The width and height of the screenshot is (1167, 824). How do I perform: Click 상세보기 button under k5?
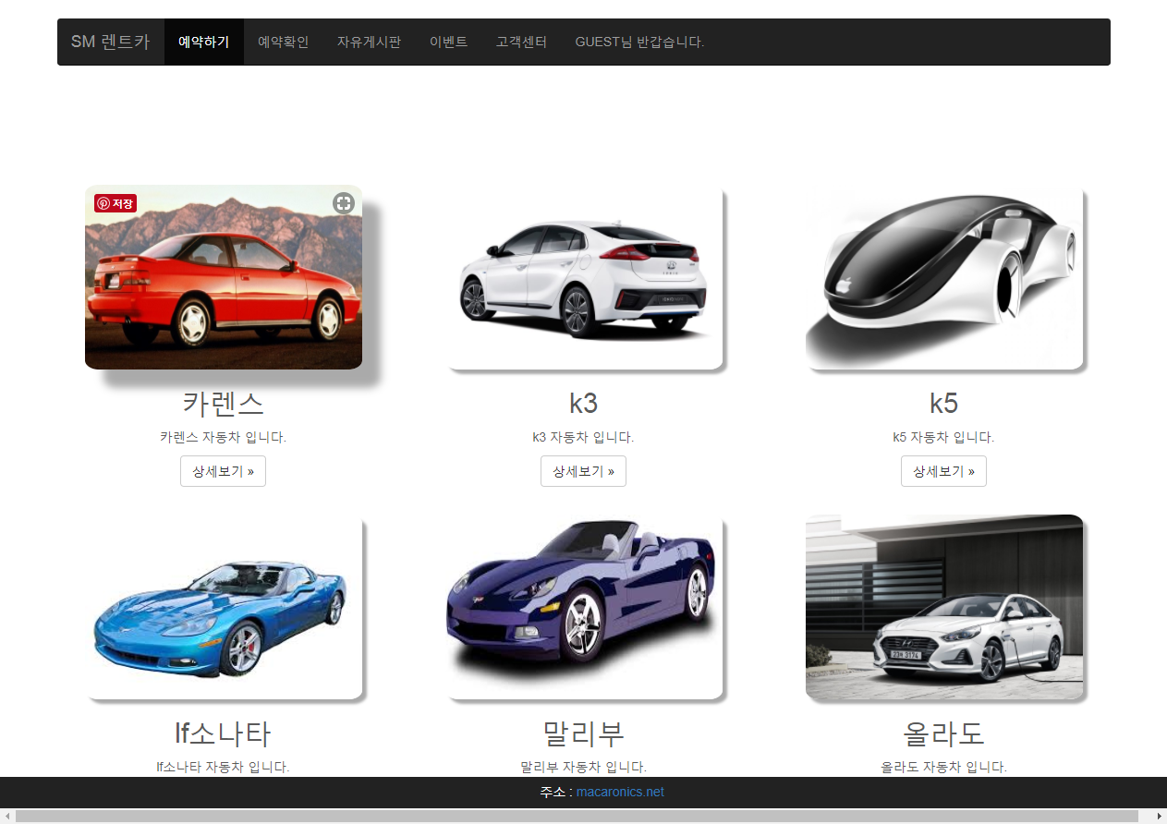click(x=943, y=471)
